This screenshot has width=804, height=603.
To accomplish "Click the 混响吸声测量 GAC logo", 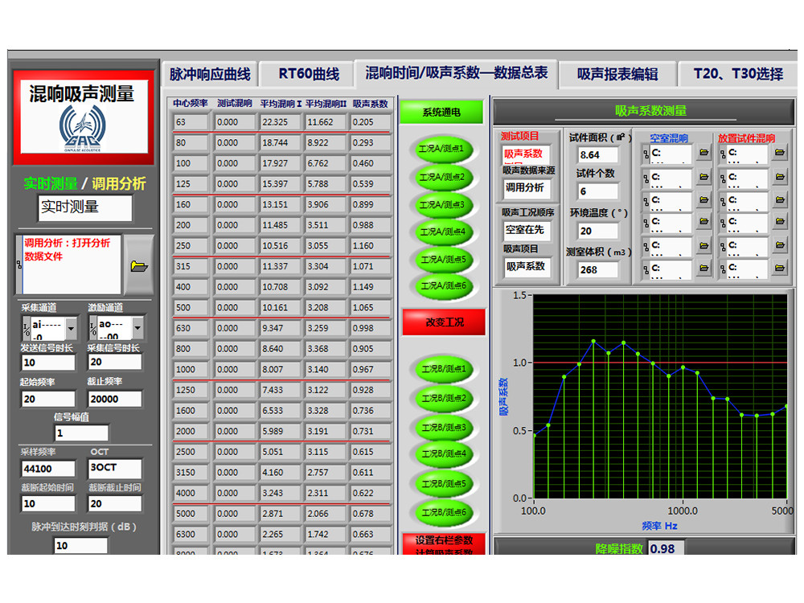I will coord(81,114).
